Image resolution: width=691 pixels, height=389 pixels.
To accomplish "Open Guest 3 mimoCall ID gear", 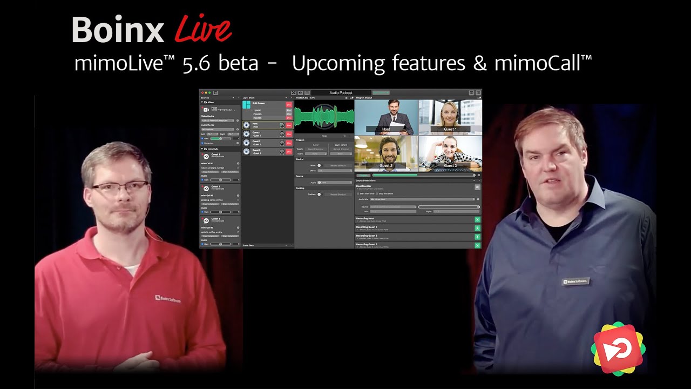I will click(x=238, y=227).
